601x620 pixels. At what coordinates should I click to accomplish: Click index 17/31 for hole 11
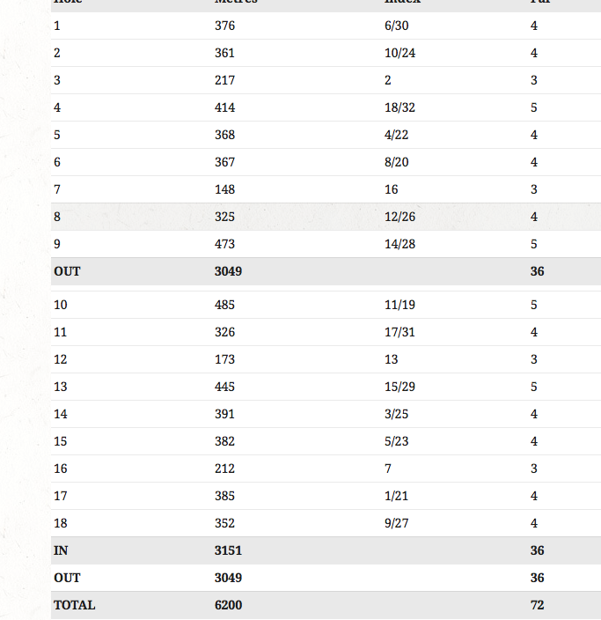click(x=399, y=332)
